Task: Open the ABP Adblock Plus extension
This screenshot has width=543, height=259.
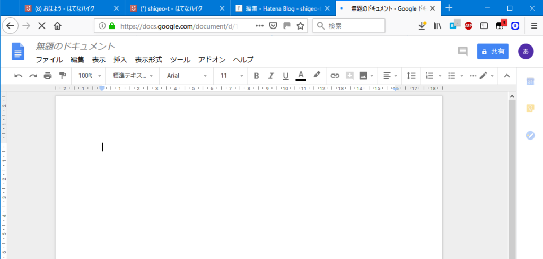Action: coord(469,25)
